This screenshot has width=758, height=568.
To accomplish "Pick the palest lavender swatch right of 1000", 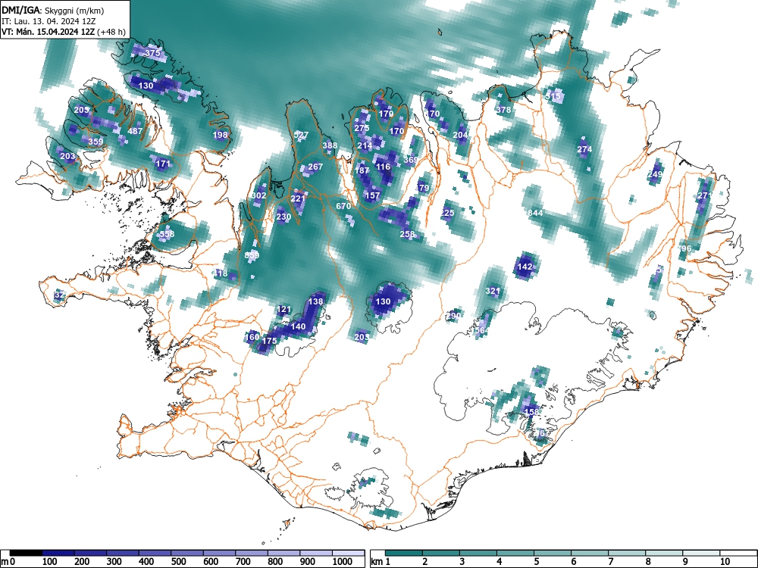I will [348, 553].
